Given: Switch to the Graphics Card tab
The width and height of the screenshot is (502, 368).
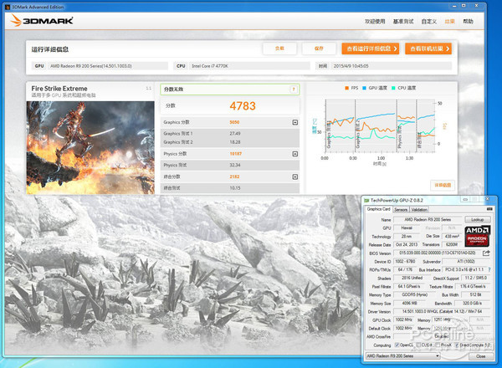Looking at the screenshot, I should 379,209.
